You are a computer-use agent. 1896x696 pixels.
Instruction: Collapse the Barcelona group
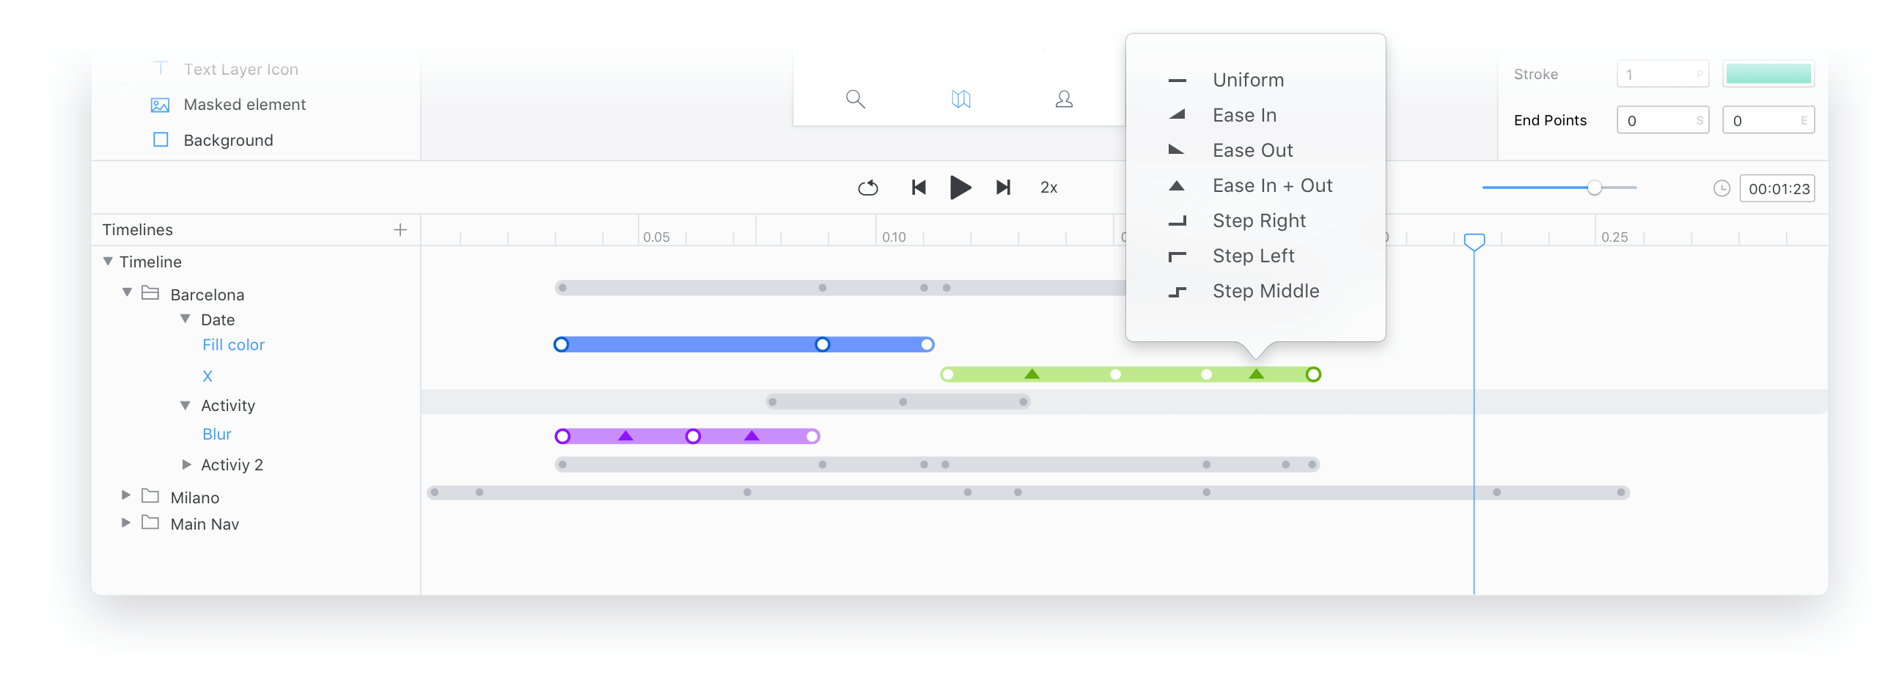click(x=127, y=292)
